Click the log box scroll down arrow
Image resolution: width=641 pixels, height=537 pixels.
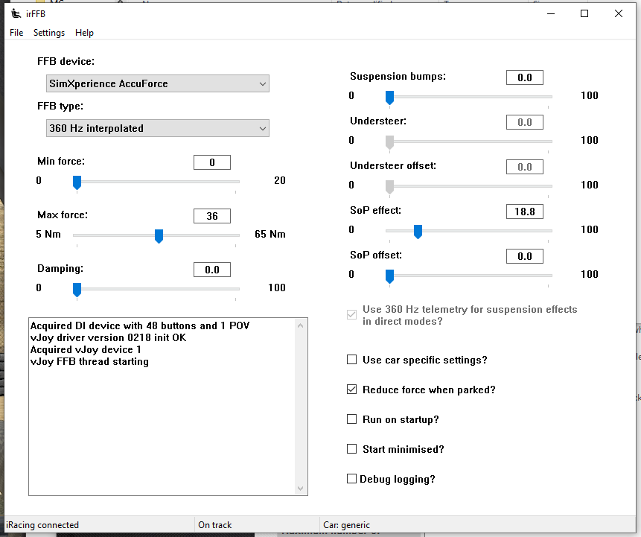pyautogui.click(x=301, y=489)
